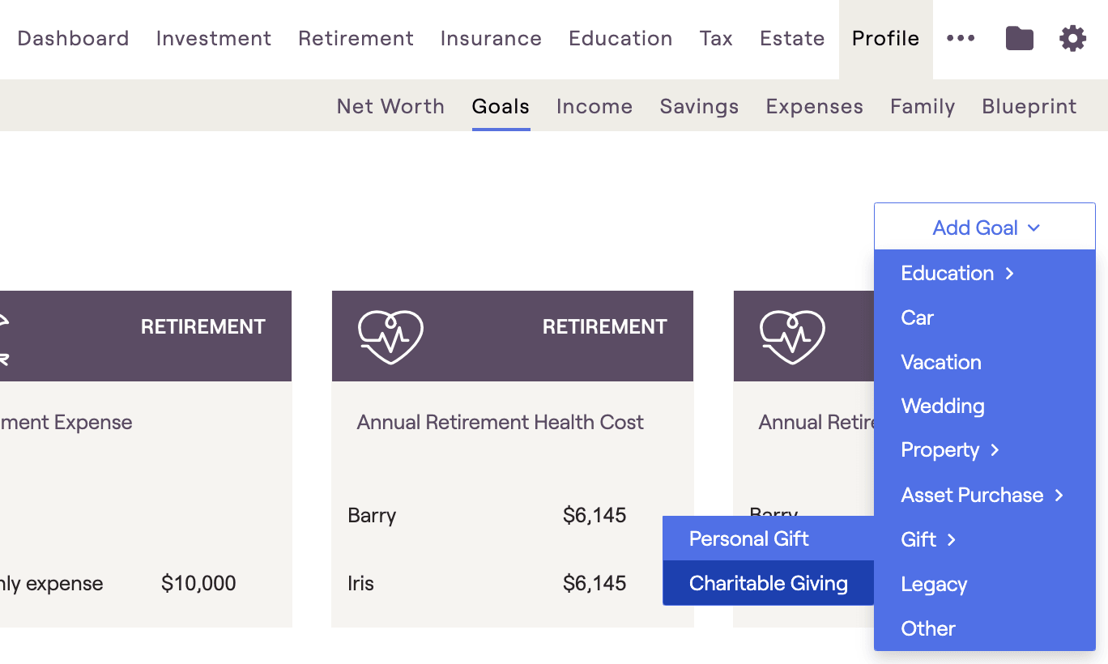Image resolution: width=1108 pixels, height=664 pixels.
Task: Click the heart icon on the rightmost retirement card
Action: (792, 337)
